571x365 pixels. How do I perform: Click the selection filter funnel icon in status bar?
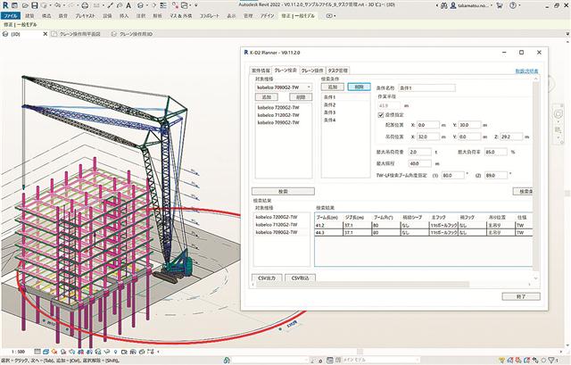[551, 361]
